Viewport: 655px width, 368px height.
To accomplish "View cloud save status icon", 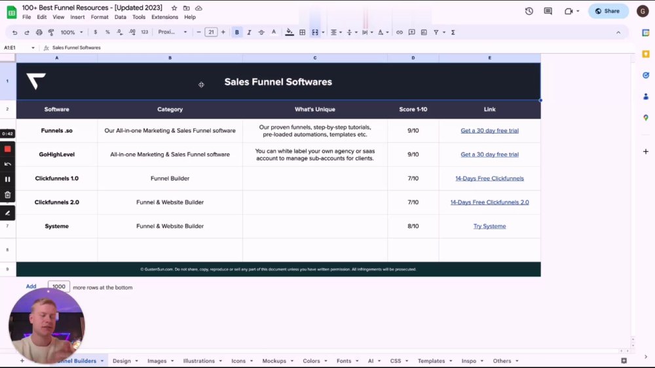I will coord(199,8).
